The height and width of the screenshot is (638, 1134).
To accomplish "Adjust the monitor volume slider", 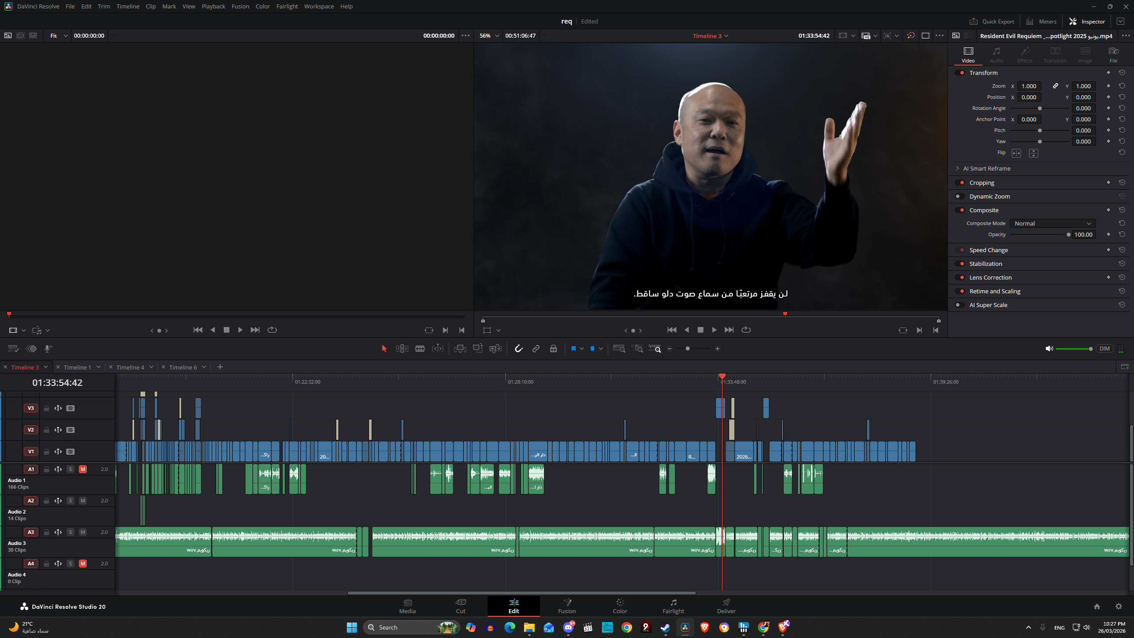I will pos(1074,349).
